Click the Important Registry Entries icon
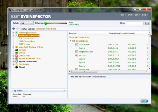158x112 pixels. tap(17, 47)
